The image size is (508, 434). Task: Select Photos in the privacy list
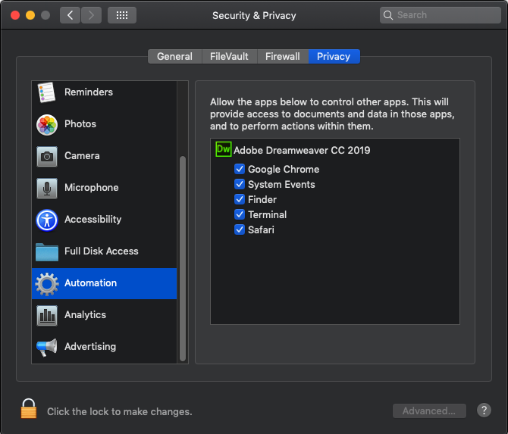pos(104,124)
